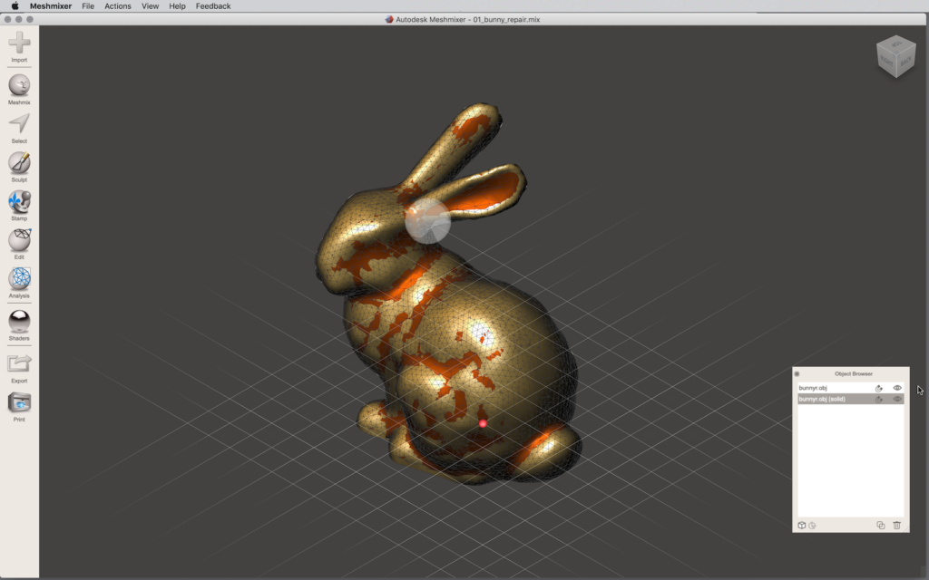The height and width of the screenshot is (580, 929).
Task: Delete the selected object with trash icon
Action: [x=896, y=525]
